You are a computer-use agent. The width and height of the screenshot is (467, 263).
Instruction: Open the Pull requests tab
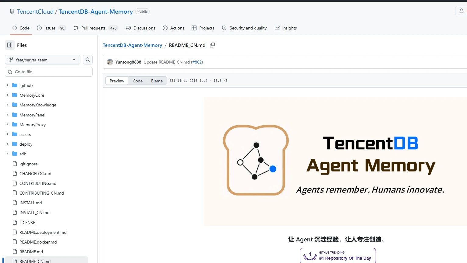tap(96, 28)
